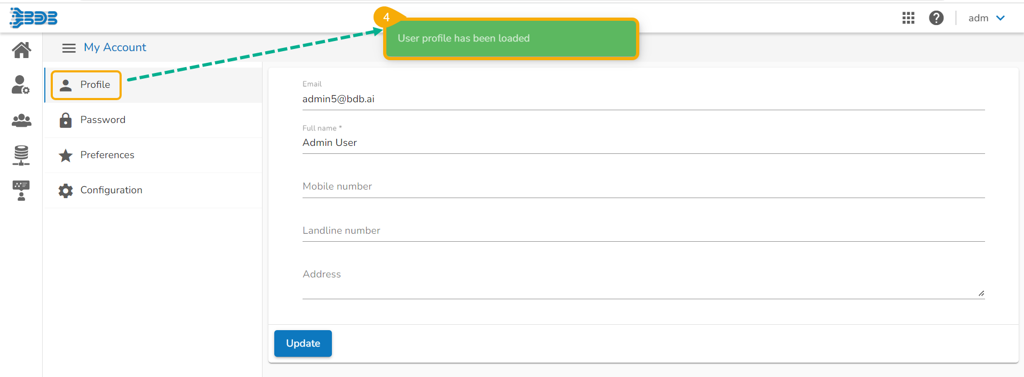Open the user groups icon in the sidebar
The width and height of the screenshot is (1024, 377).
pyautogui.click(x=21, y=120)
